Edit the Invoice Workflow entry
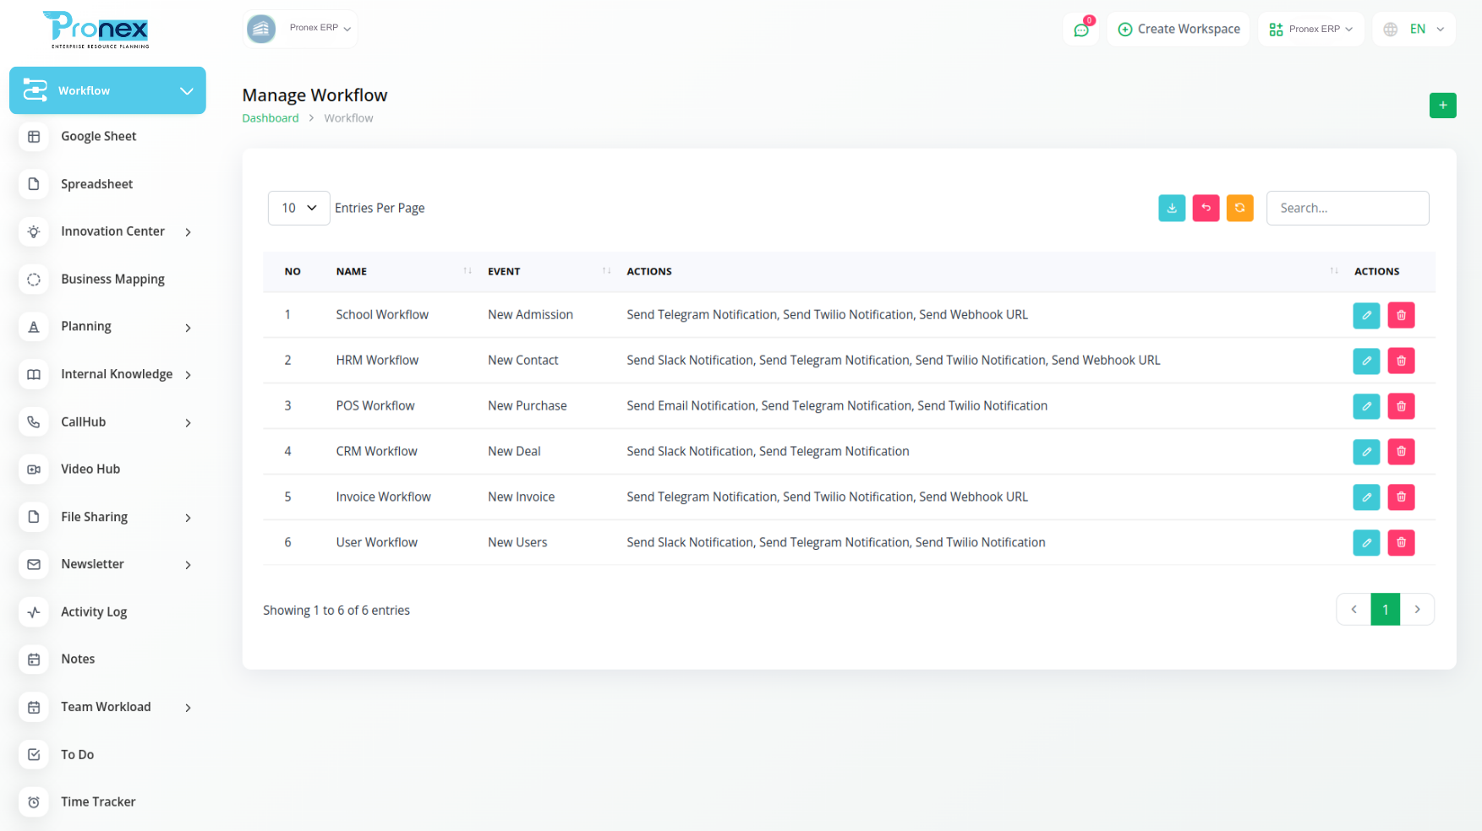The height and width of the screenshot is (831, 1482). [1366, 497]
